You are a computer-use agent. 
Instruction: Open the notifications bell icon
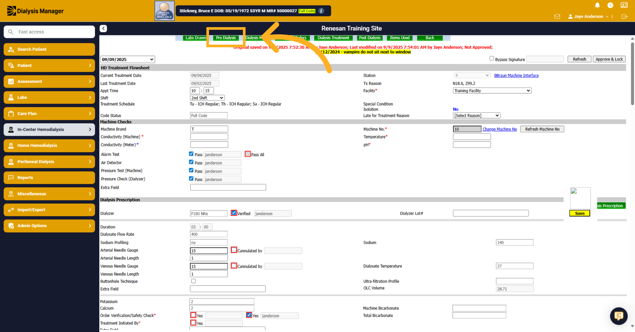tap(597, 5)
